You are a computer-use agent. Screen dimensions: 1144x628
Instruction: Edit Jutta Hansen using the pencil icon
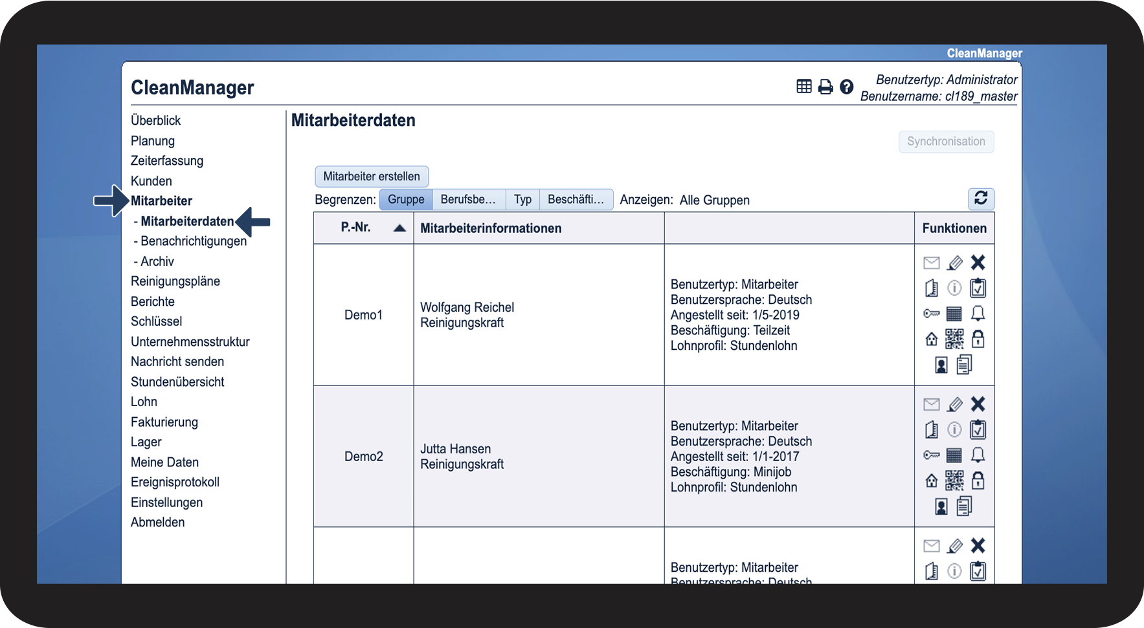click(x=955, y=404)
